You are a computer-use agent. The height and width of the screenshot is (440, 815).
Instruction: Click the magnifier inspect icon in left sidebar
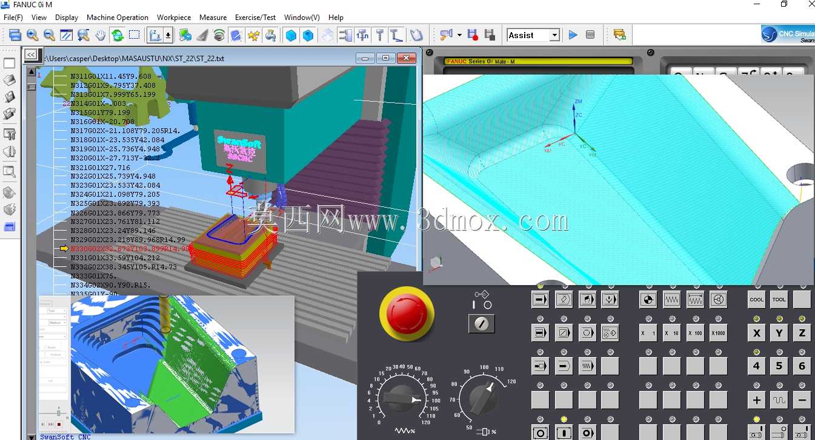(x=9, y=172)
